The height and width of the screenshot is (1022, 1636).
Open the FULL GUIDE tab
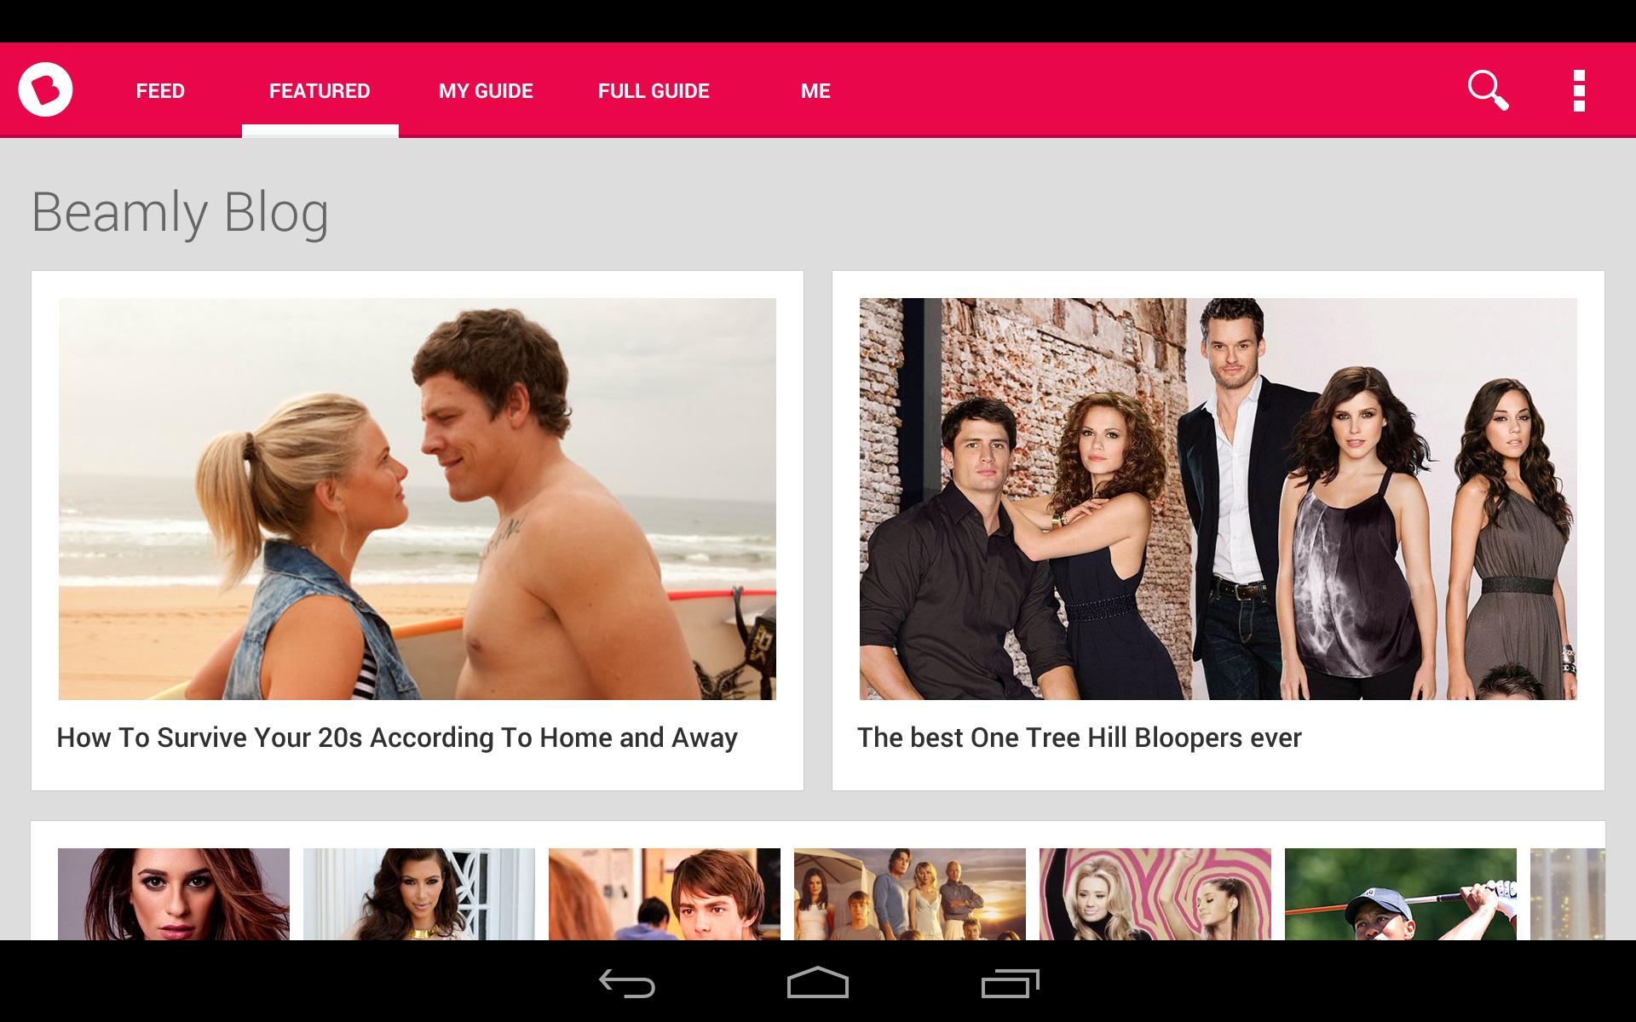[x=654, y=91]
